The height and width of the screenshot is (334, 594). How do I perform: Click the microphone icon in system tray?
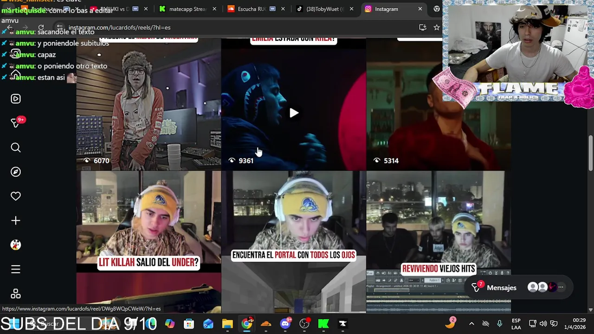(499, 324)
